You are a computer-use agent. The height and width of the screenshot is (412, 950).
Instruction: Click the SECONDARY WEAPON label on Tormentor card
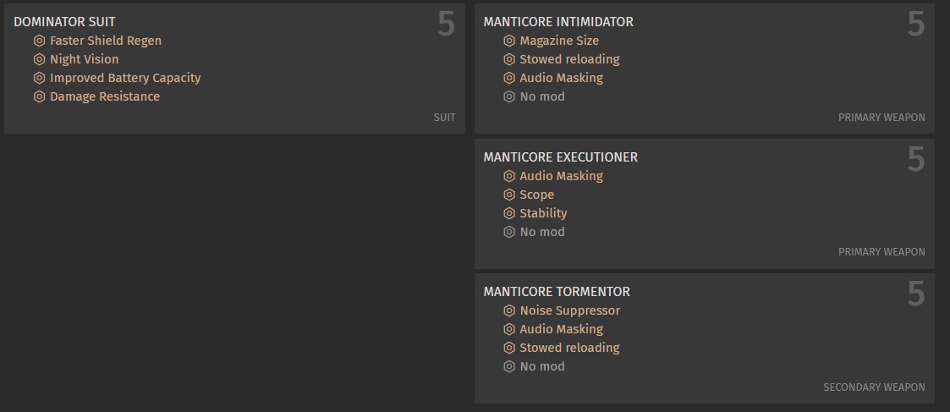[874, 387]
